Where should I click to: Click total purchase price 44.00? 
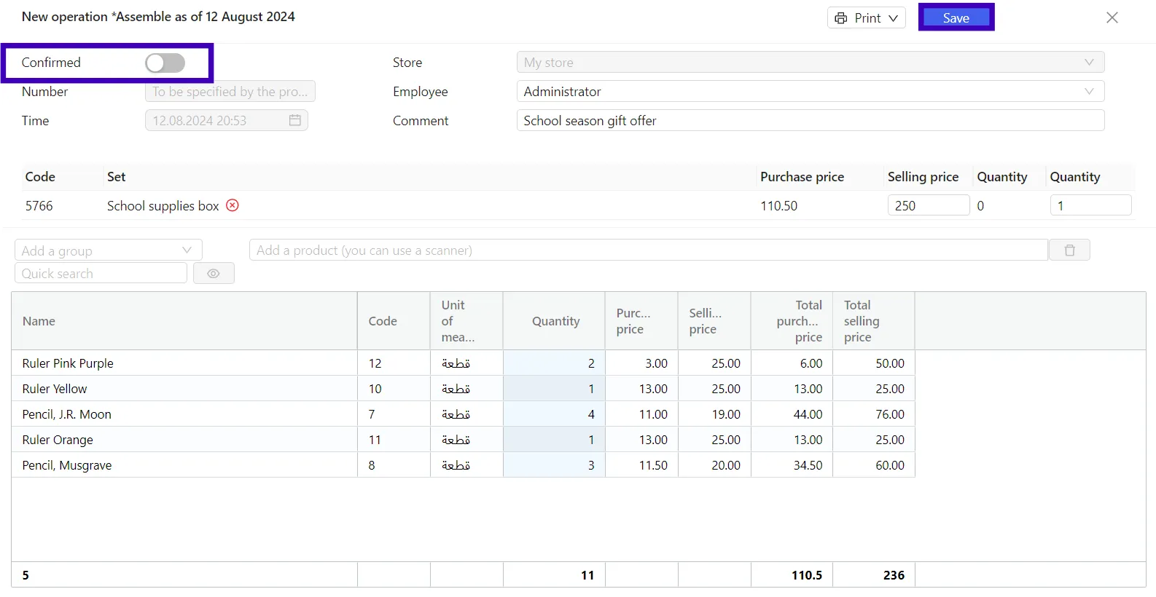tap(792, 414)
